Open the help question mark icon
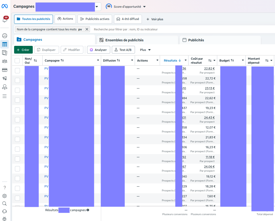Image resolution: width=275 pixels, height=221 pixels. pos(5,188)
